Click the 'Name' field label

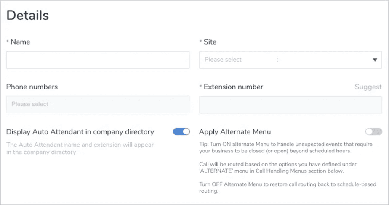tap(20, 42)
